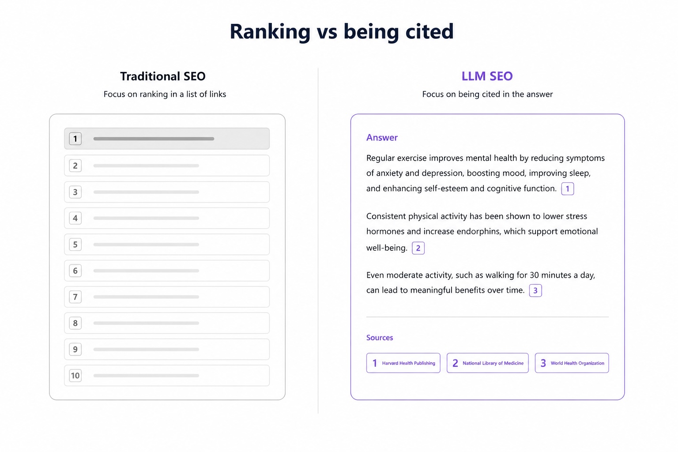This screenshot has width=678, height=452.
Task: Click the Sources label
Action: tap(380, 338)
